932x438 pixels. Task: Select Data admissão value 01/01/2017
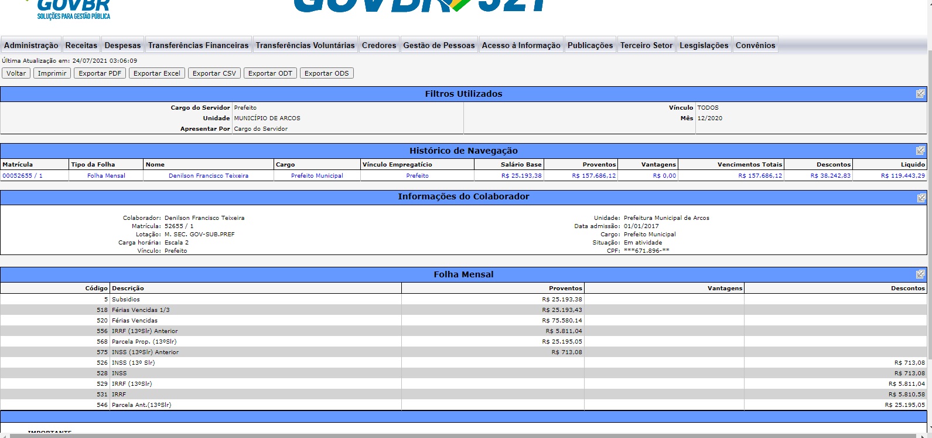tap(641, 226)
